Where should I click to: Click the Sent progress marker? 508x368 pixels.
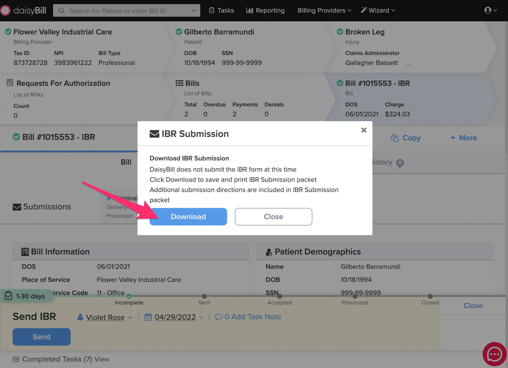pos(204,296)
